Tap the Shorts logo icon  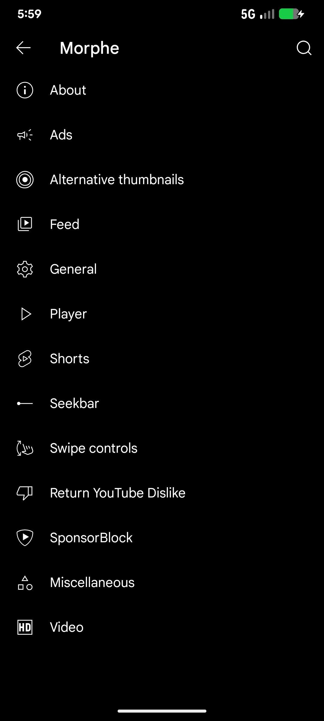(x=25, y=358)
